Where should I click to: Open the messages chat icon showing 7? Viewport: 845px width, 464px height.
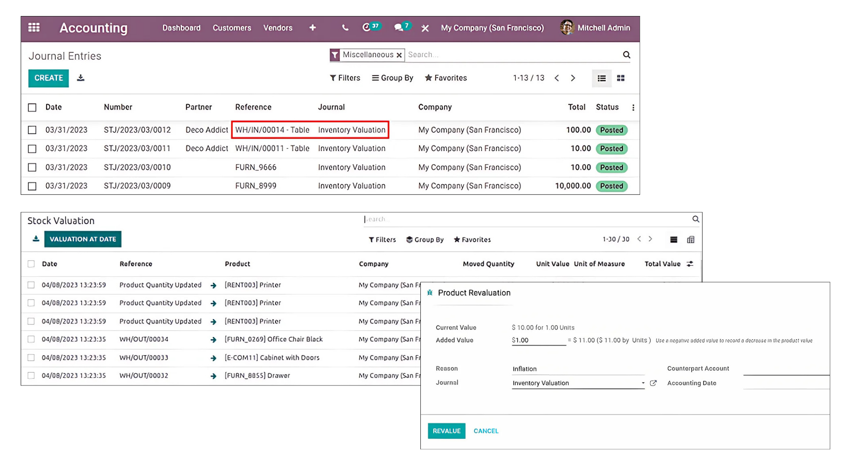click(x=398, y=27)
